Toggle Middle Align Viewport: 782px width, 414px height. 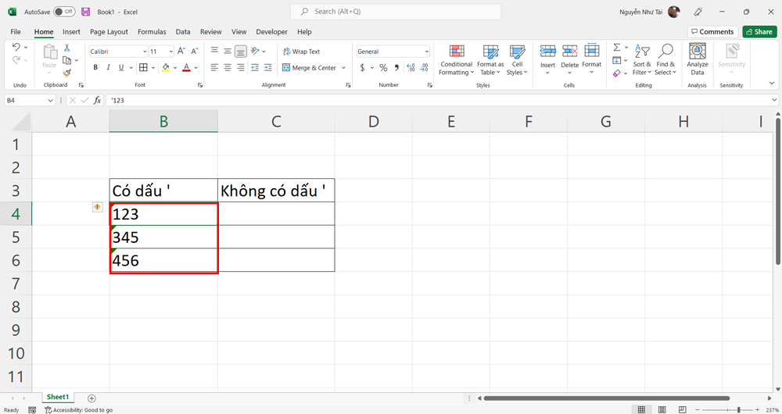pos(228,51)
